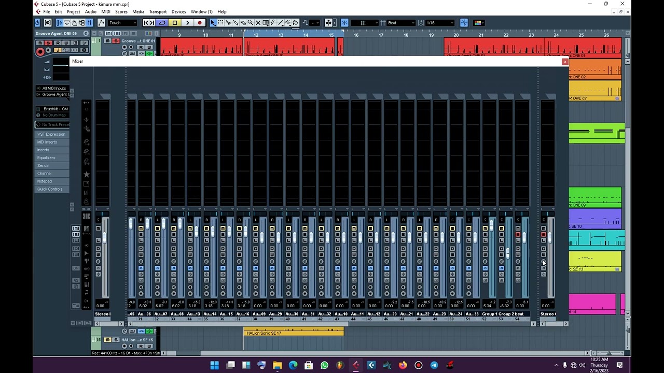Select the Draw pencil tool

(272, 23)
